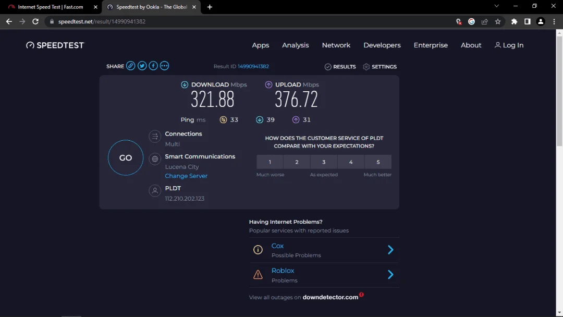Click the Connections icon
The height and width of the screenshot is (317, 563).
pos(155,137)
